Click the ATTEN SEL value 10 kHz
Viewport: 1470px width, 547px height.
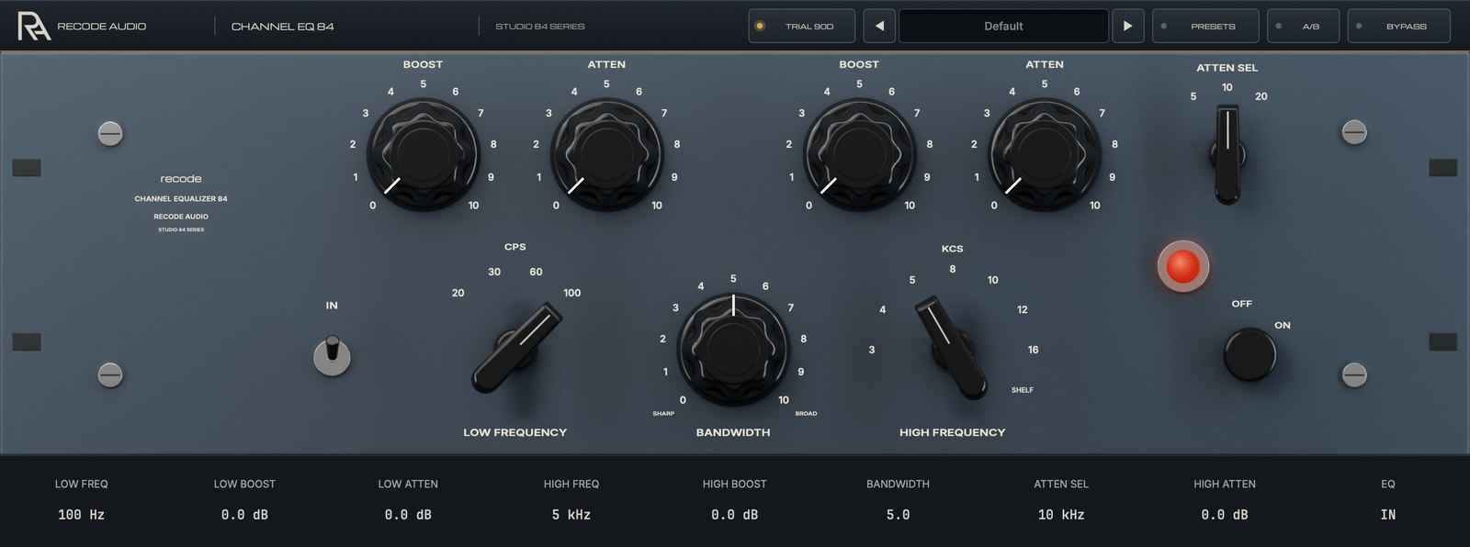(1061, 515)
